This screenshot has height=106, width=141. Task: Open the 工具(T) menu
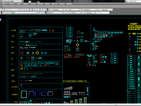tap(19, 4)
